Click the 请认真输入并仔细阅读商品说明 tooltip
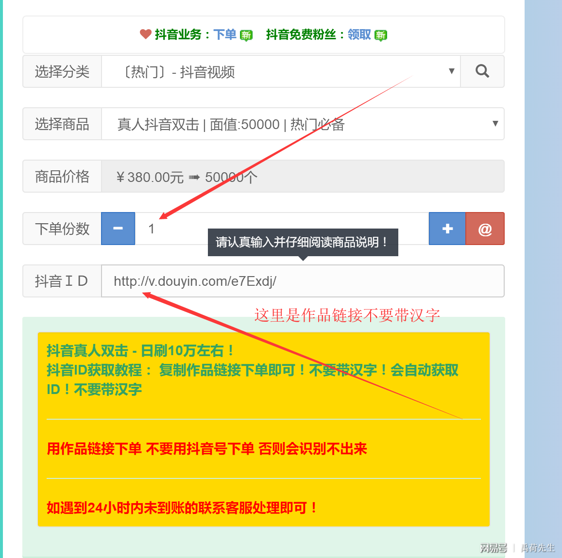The image size is (562, 558). tap(303, 242)
